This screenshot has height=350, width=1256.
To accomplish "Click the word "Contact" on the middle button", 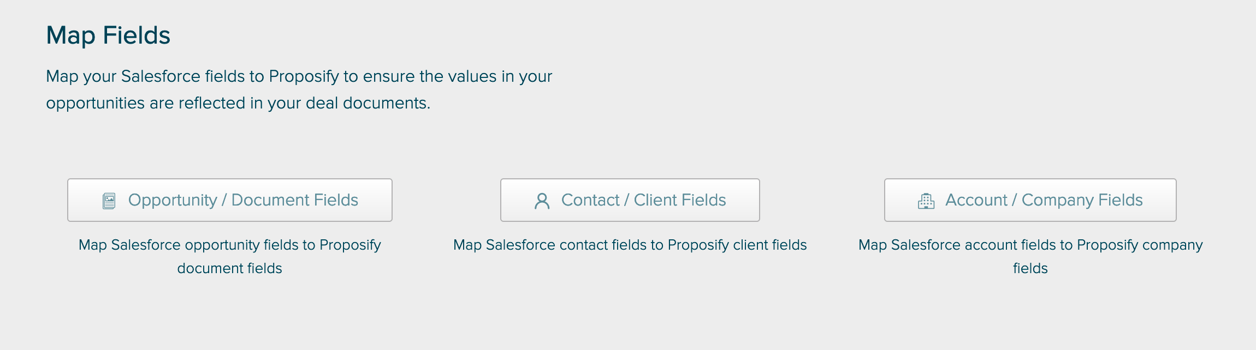I will tap(590, 200).
